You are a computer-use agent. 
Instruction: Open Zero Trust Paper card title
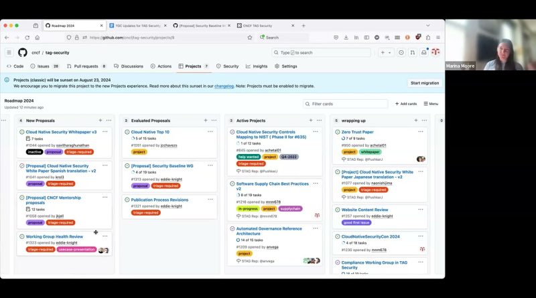tap(358, 132)
